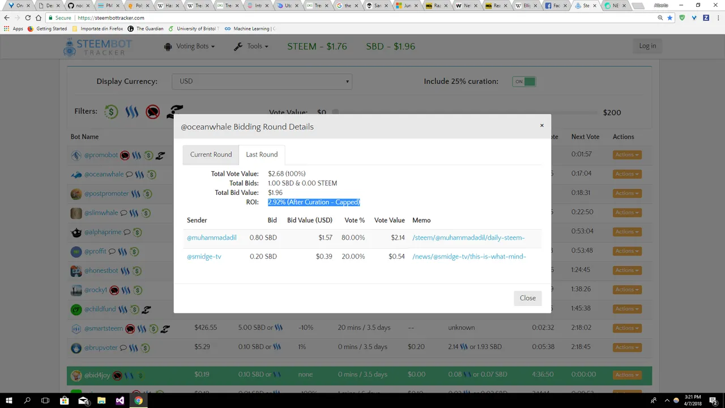Click the "STEEM - $1.76" price text
The image size is (725, 408).
(x=317, y=46)
